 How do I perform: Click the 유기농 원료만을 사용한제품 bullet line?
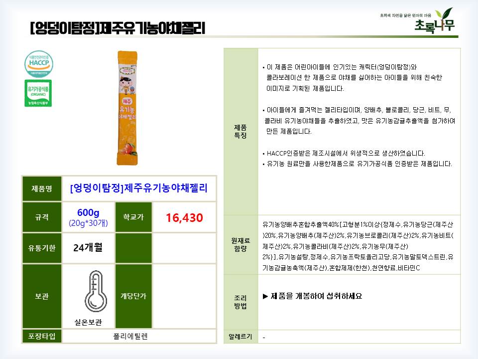(x=357, y=164)
